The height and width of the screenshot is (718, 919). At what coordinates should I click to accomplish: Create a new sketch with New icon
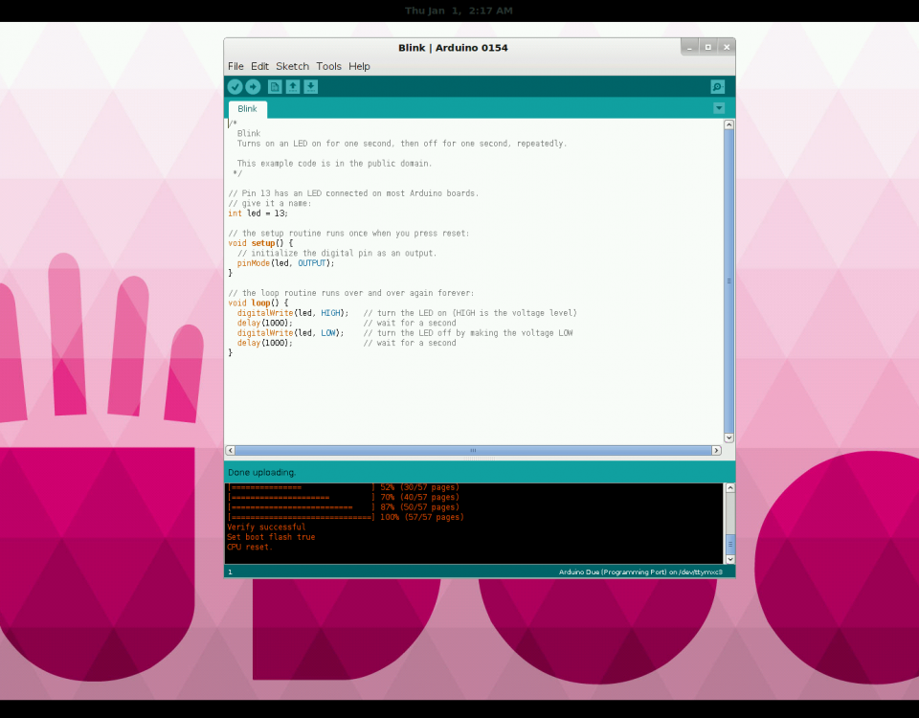pyautogui.click(x=275, y=87)
